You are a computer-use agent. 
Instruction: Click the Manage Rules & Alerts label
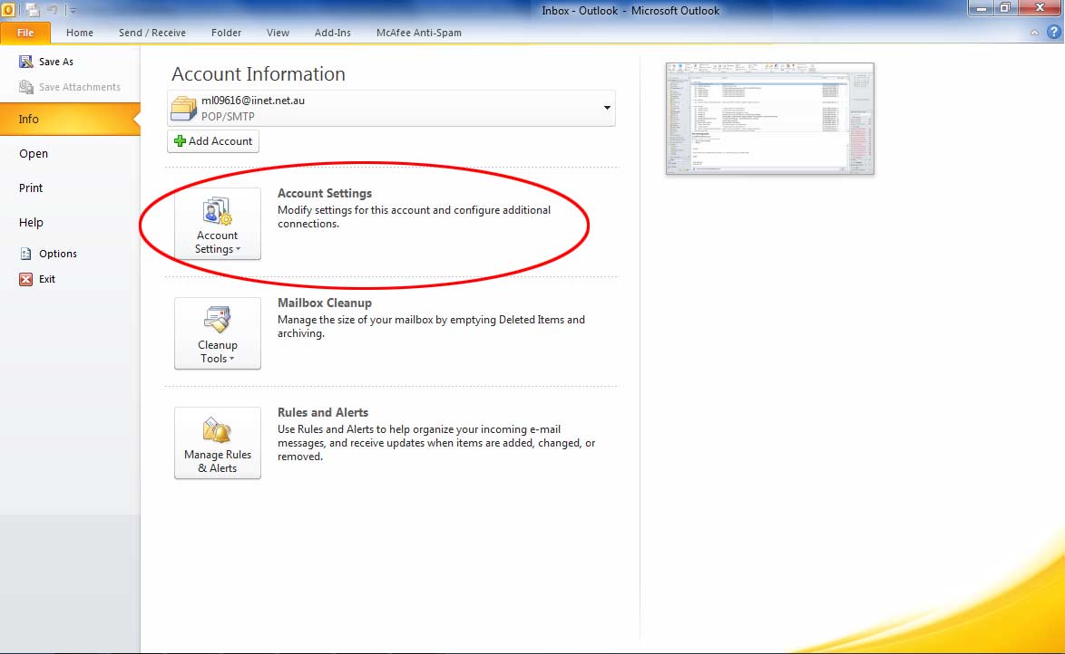tap(218, 461)
